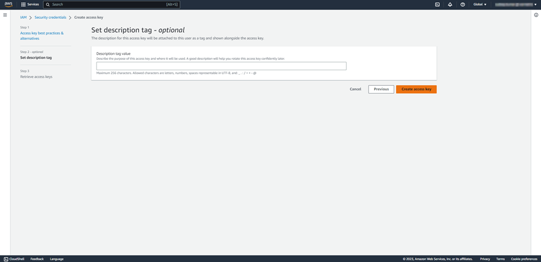Focus the top Search field
541x262 pixels.
(112, 4)
